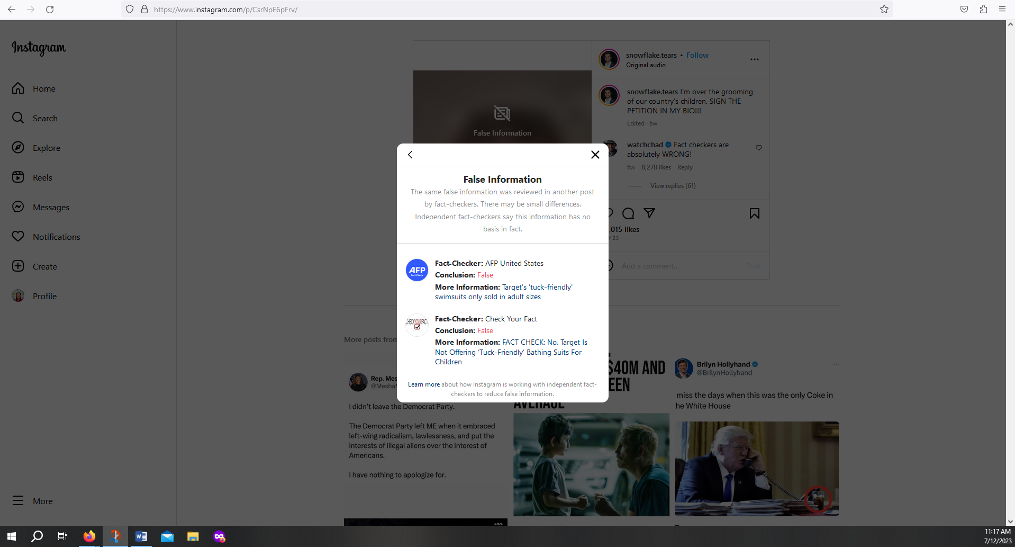Image resolution: width=1015 pixels, height=547 pixels.
Task: Open the Notifications heart icon
Action: 18,237
